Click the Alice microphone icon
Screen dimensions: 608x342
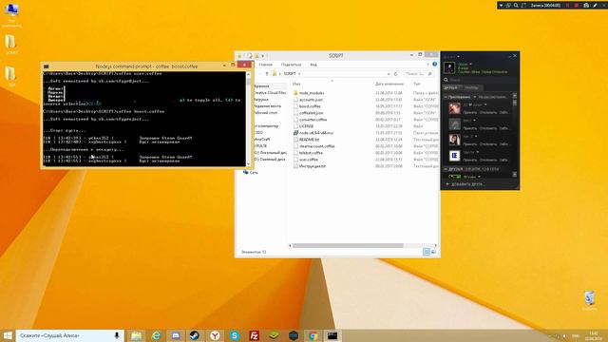click(x=117, y=335)
